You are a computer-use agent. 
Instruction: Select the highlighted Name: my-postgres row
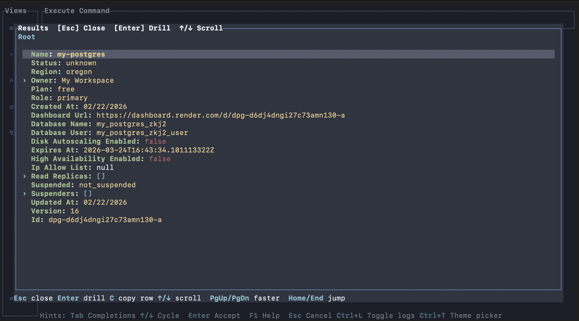point(68,54)
